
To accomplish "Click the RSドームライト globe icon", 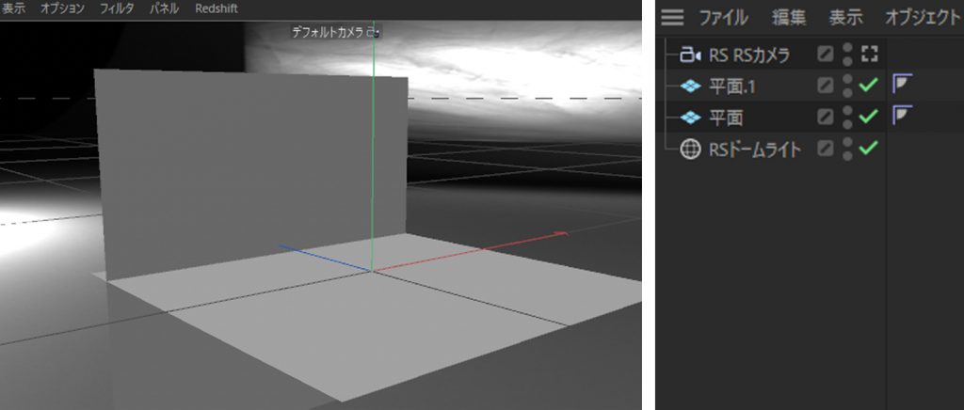I will (690, 150).
